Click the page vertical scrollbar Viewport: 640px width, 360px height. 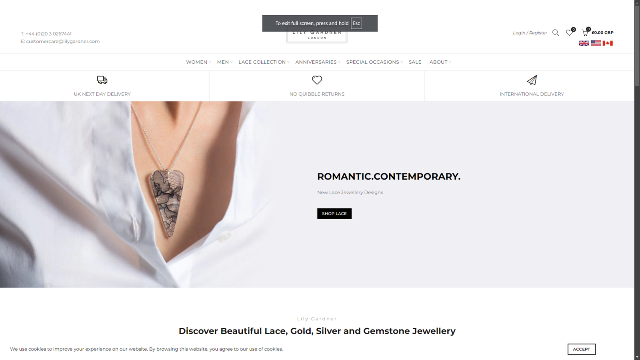[637, 180]
